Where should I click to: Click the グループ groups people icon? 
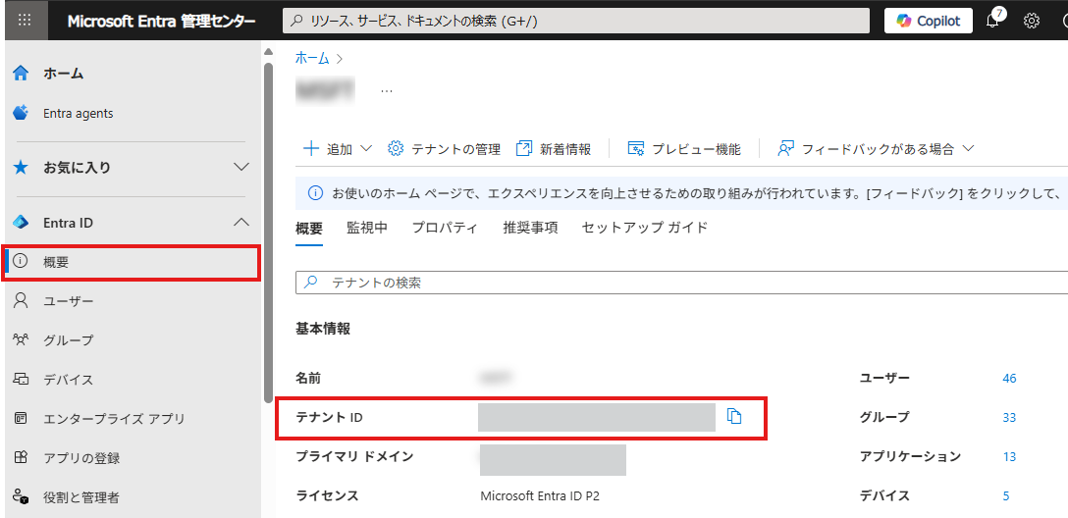tap(22, 339)
